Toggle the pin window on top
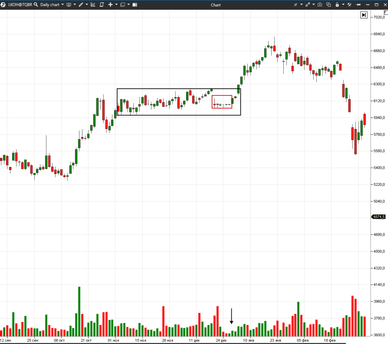The height and width of the screenshot is (344, 388). [x=358, y=5]
